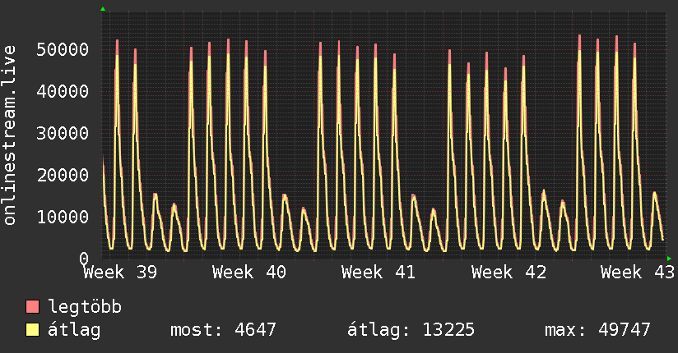Screen dimensions: 678x353
Task: Click the green arrow ending the x-axis
Action: coord(669,259)
